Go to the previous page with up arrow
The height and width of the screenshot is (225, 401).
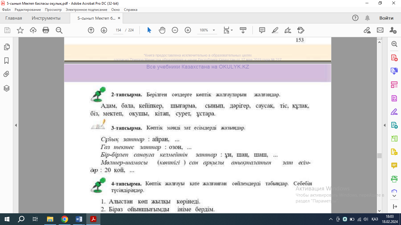pos(91,30)
